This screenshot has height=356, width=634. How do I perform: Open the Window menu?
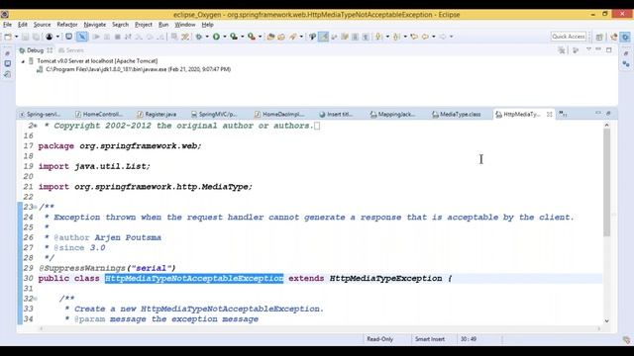tap(185, 25)
